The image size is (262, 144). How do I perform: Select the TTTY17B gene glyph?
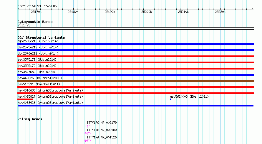tap(88, 133)
